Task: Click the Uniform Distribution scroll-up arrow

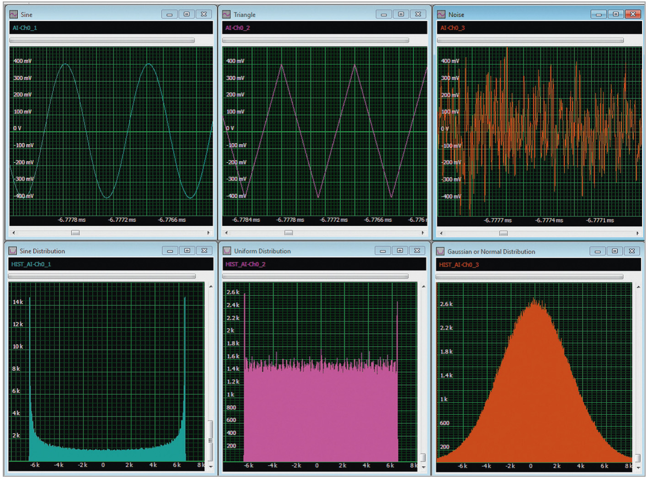Action: click(x=424, y=286)
